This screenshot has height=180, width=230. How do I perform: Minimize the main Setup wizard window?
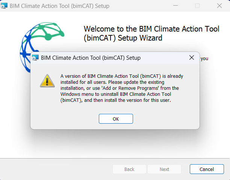click(176, 6)
